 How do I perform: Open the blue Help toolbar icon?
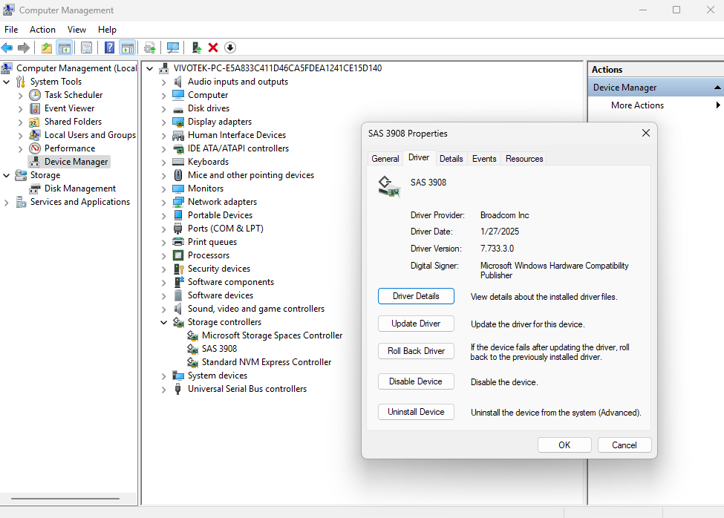click(x=109, y=47)
